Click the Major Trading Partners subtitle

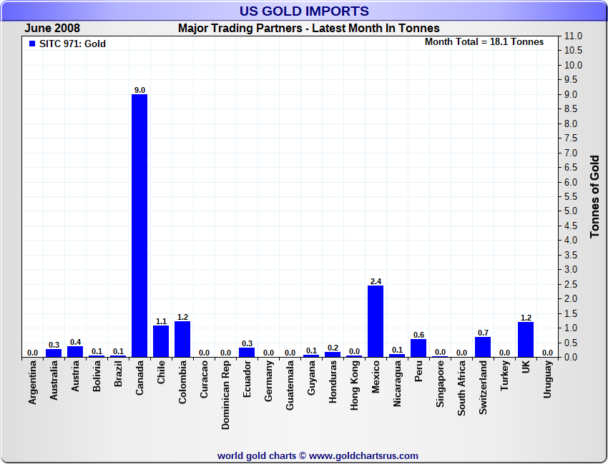pyautogui.click(x=308, y=29)
